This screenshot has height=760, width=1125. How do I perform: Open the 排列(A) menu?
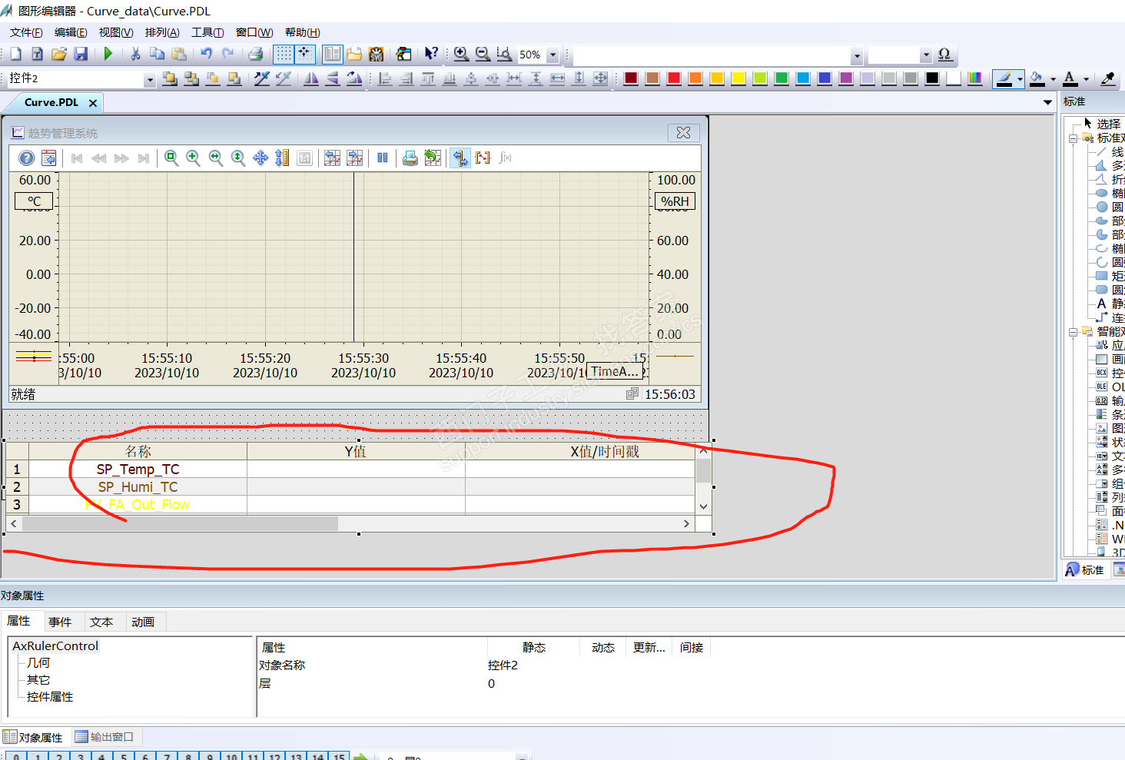162,32
